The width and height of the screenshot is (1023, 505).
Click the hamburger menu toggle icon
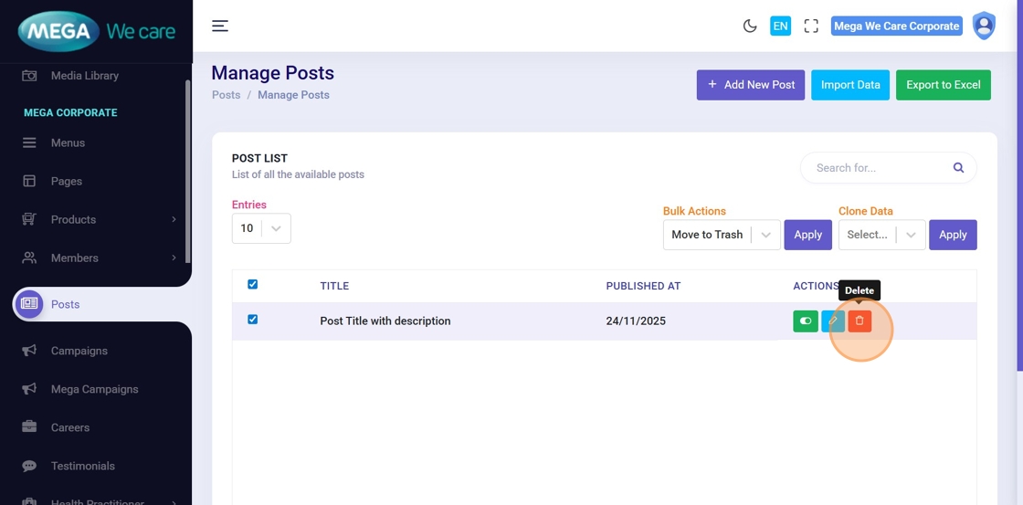[x=220, y=26]
